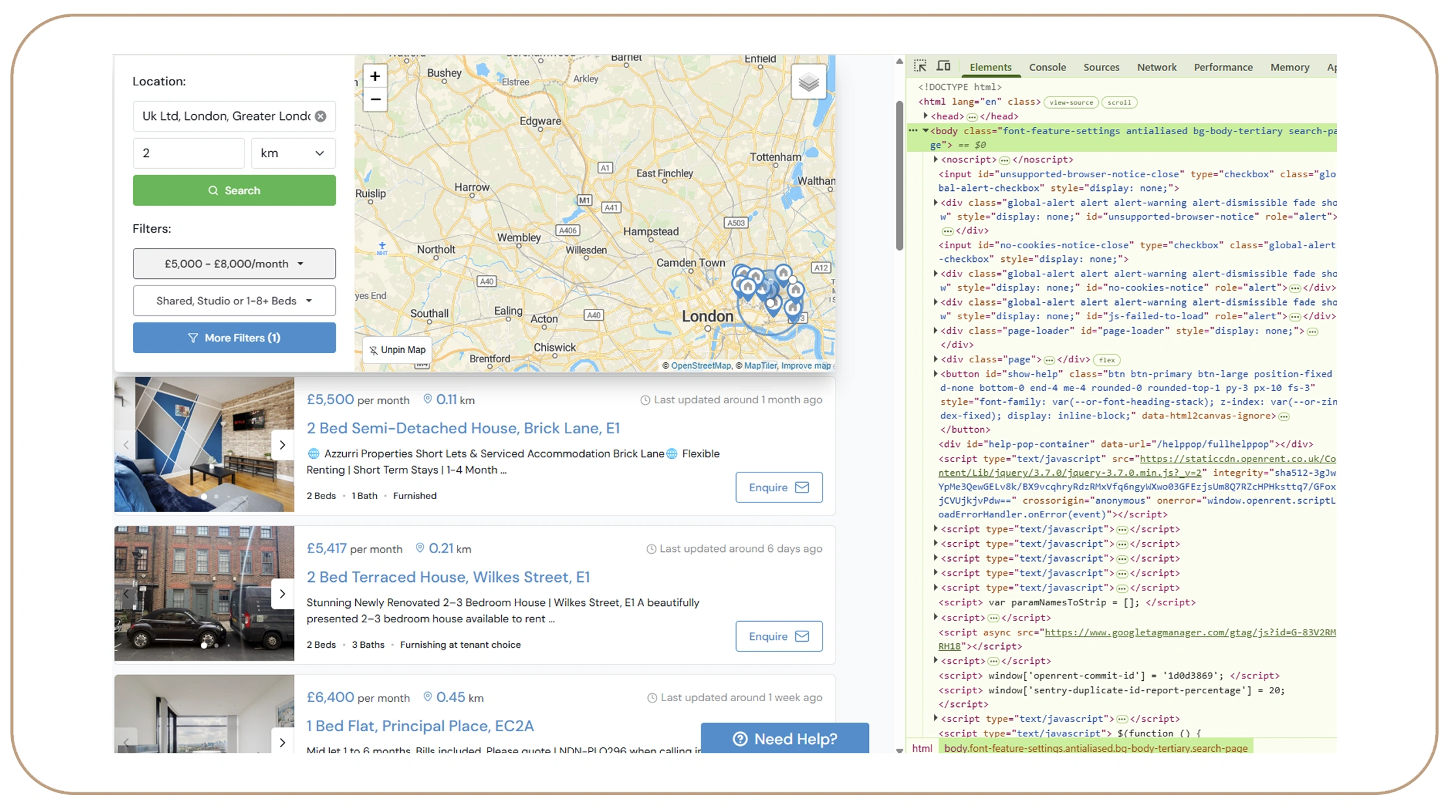Open 2 Bed Semi-Detached House, Brick Lane listing
This screenshot has width=1449, height=808.
coord(463,428)
